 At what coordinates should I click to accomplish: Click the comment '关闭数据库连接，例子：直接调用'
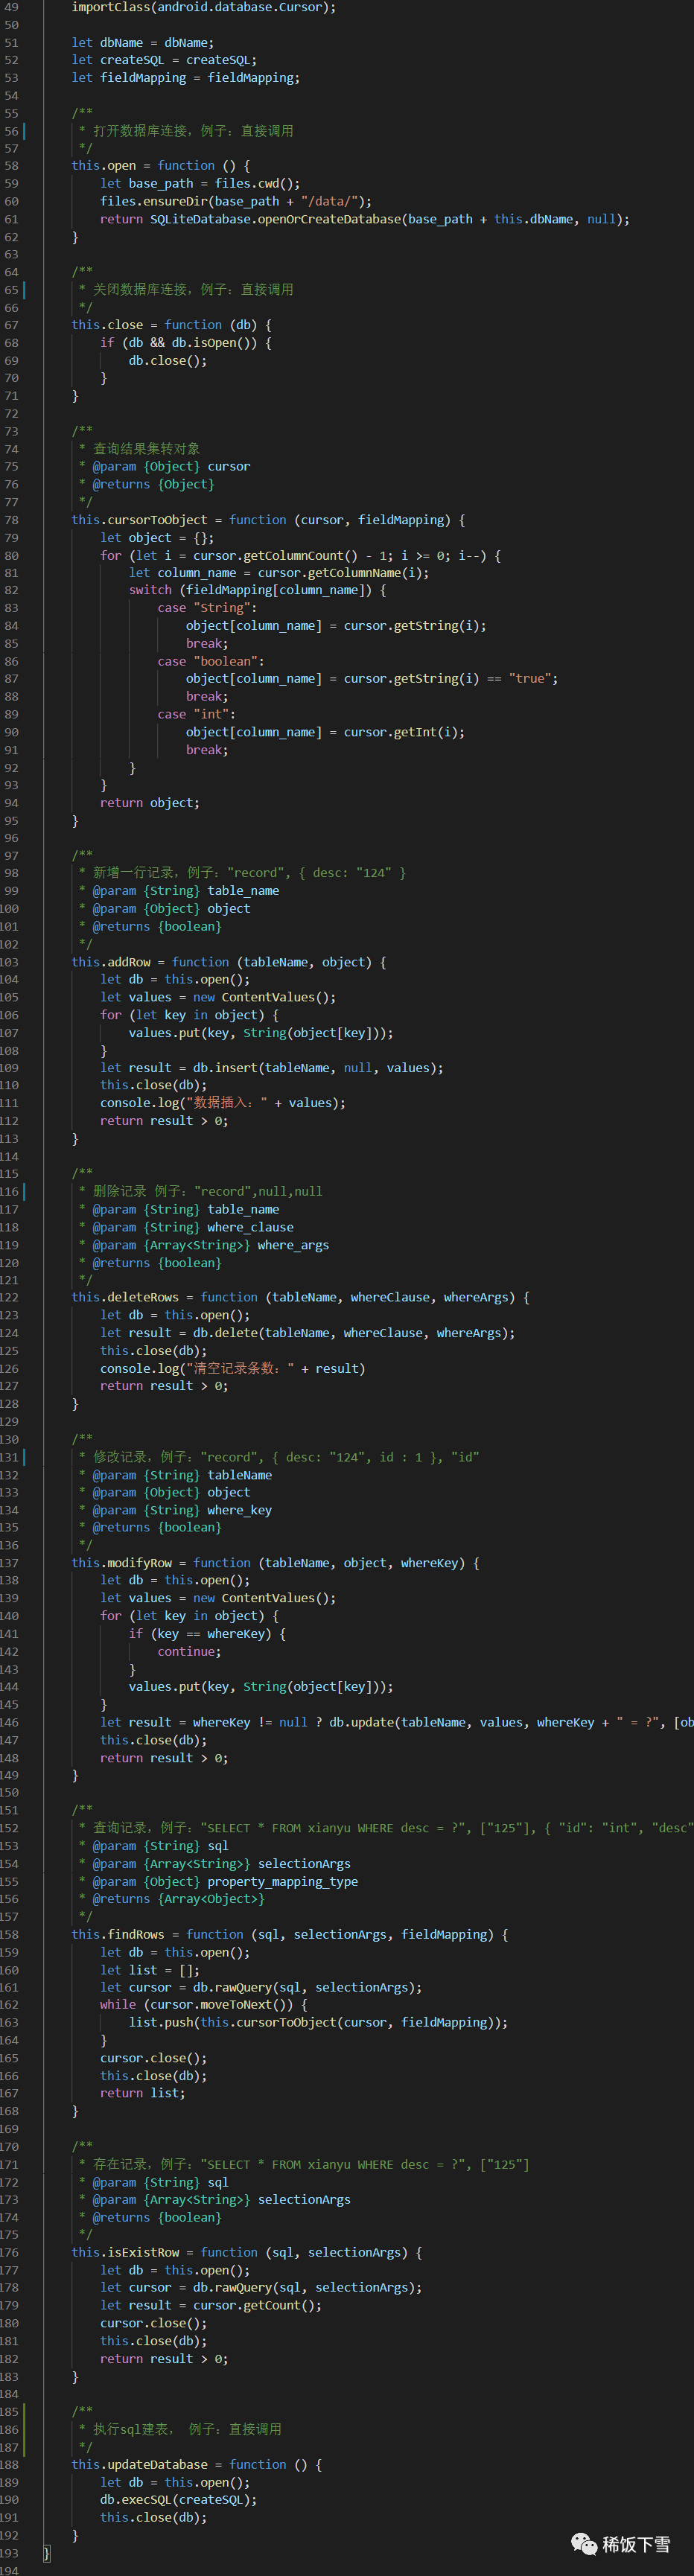[x=193, y=290]
